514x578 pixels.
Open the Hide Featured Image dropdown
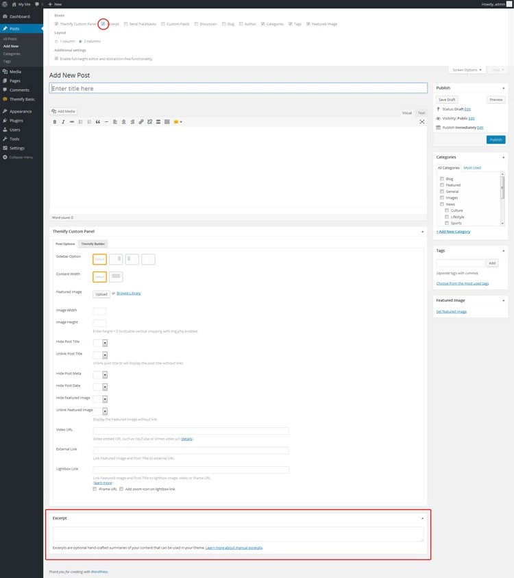pos(100,399)
